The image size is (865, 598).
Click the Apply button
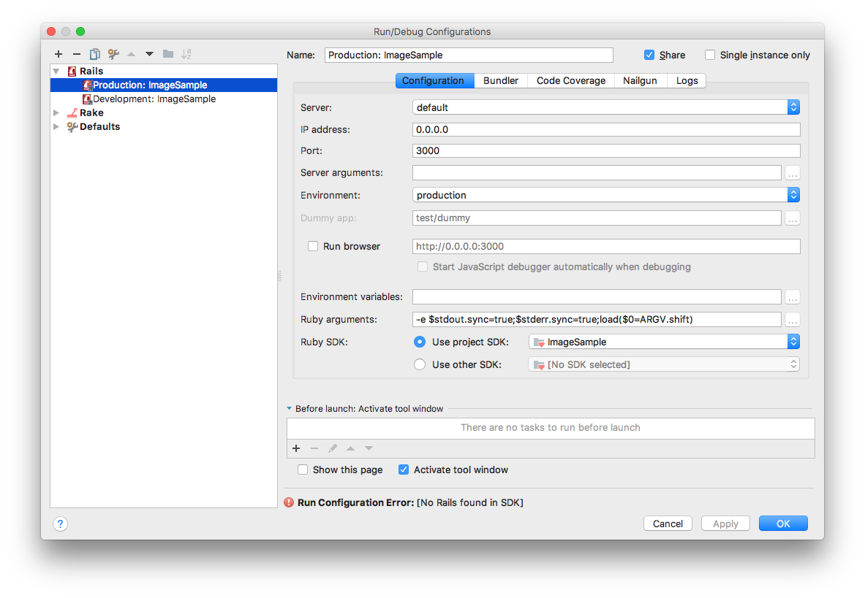[725, 523]
